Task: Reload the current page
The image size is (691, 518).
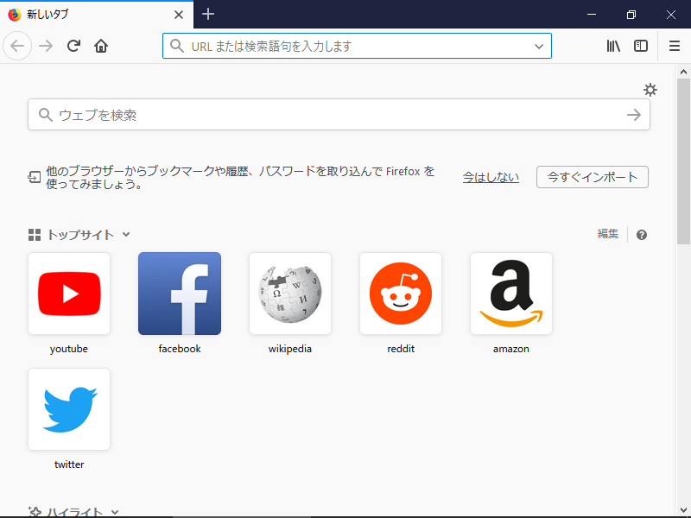Action: [x=73, y=46]
